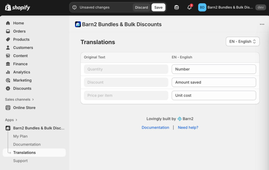Open the EN - English language dropdown
Image resolution: width=269 pixels, height=170 pixels.
click(242, 42)
